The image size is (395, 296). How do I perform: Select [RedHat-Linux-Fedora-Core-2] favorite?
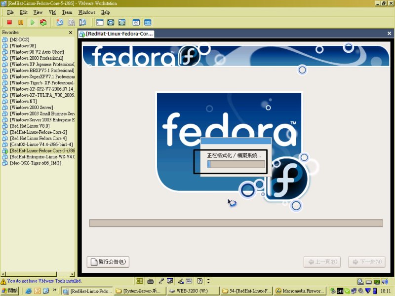(39, 132)
